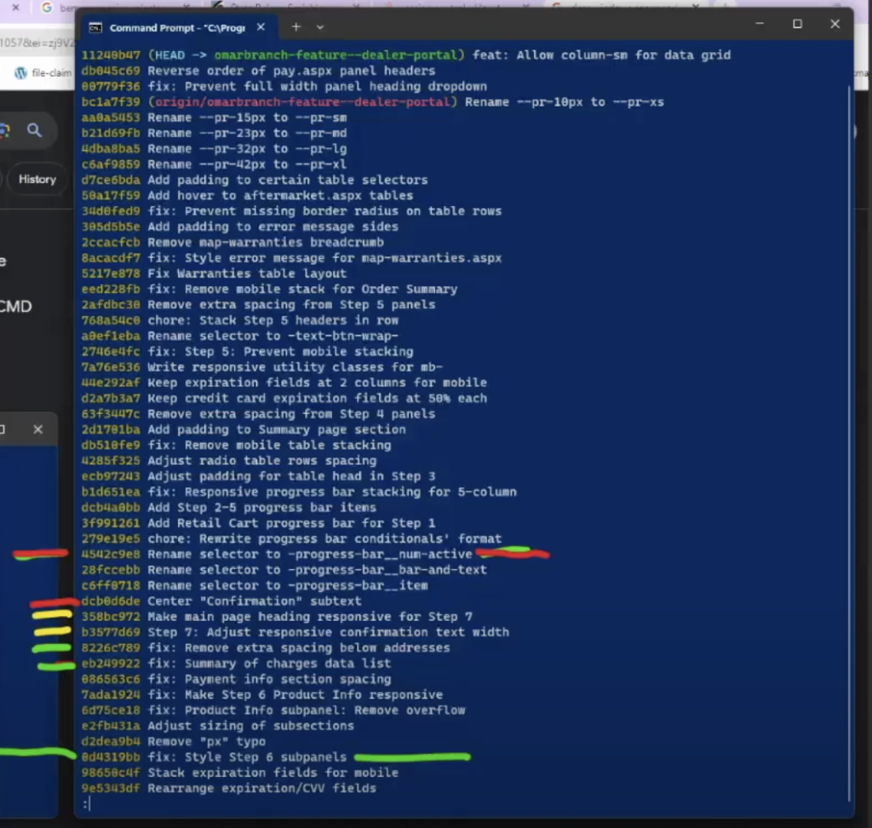Minimize the terminal window
The width and height of the screenshot is (872, 828).
coord(759,24)
